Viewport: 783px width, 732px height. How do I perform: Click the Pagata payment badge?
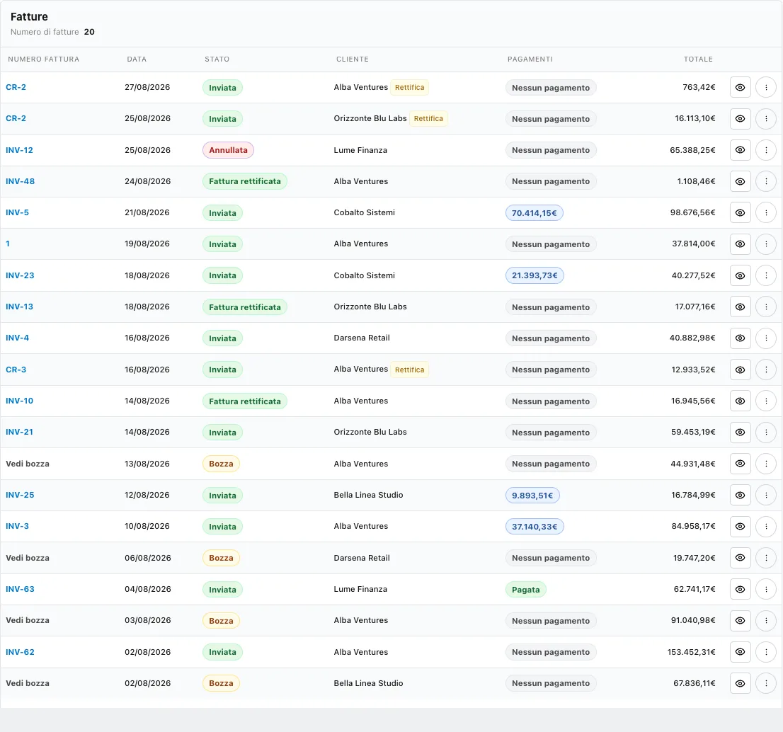tap(526, 589)
